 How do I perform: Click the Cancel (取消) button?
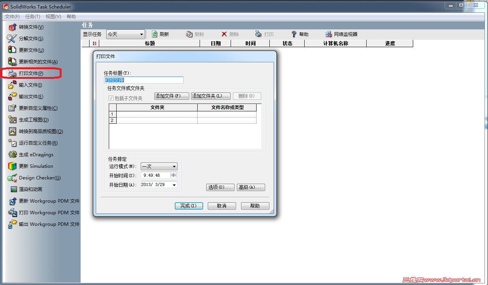tap(222, 206)
